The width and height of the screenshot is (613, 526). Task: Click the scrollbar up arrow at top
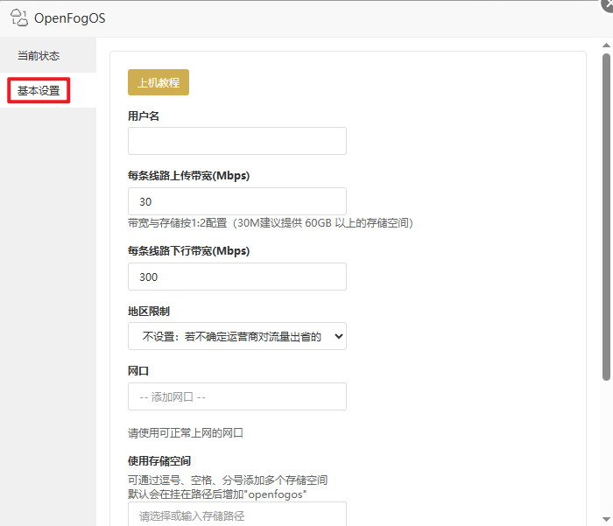[x=606, y=44]
